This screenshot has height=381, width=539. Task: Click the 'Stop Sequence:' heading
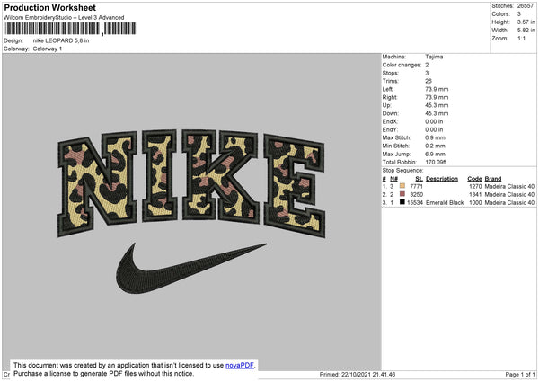(x=402, y=171)
